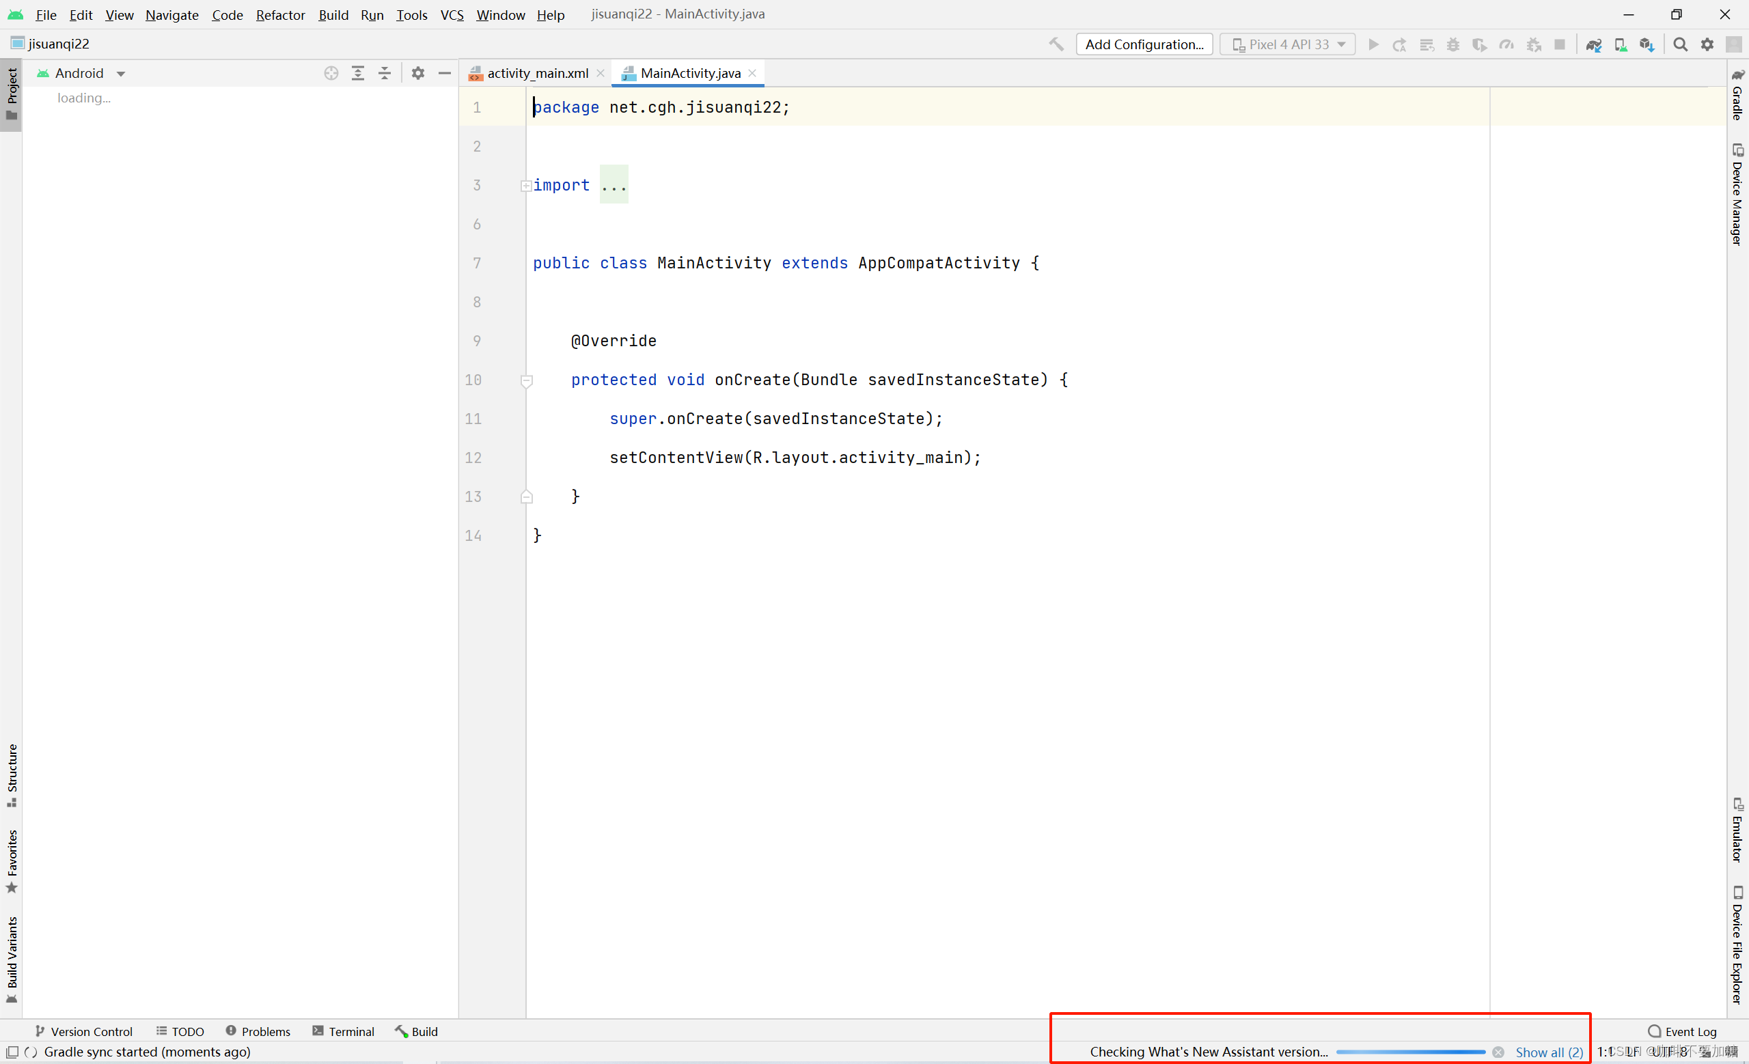
Task: Open the File menu
Action: coord(46,15)
